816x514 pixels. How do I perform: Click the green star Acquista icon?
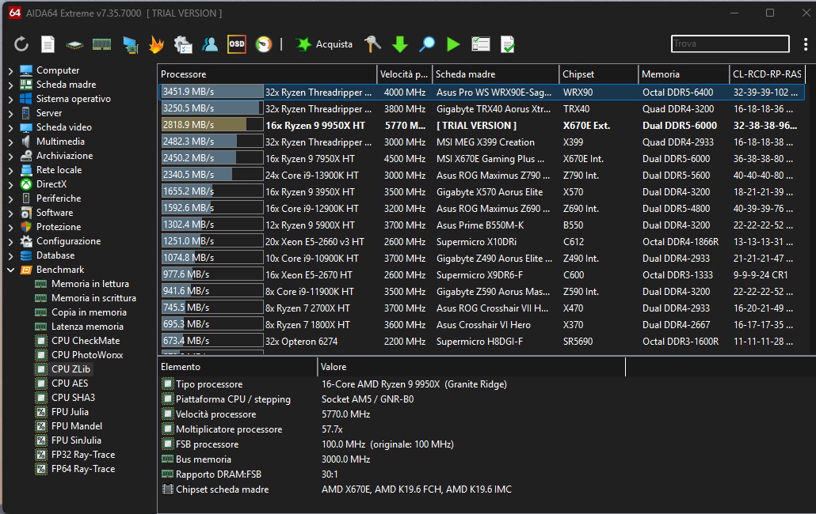click(303, 44)
